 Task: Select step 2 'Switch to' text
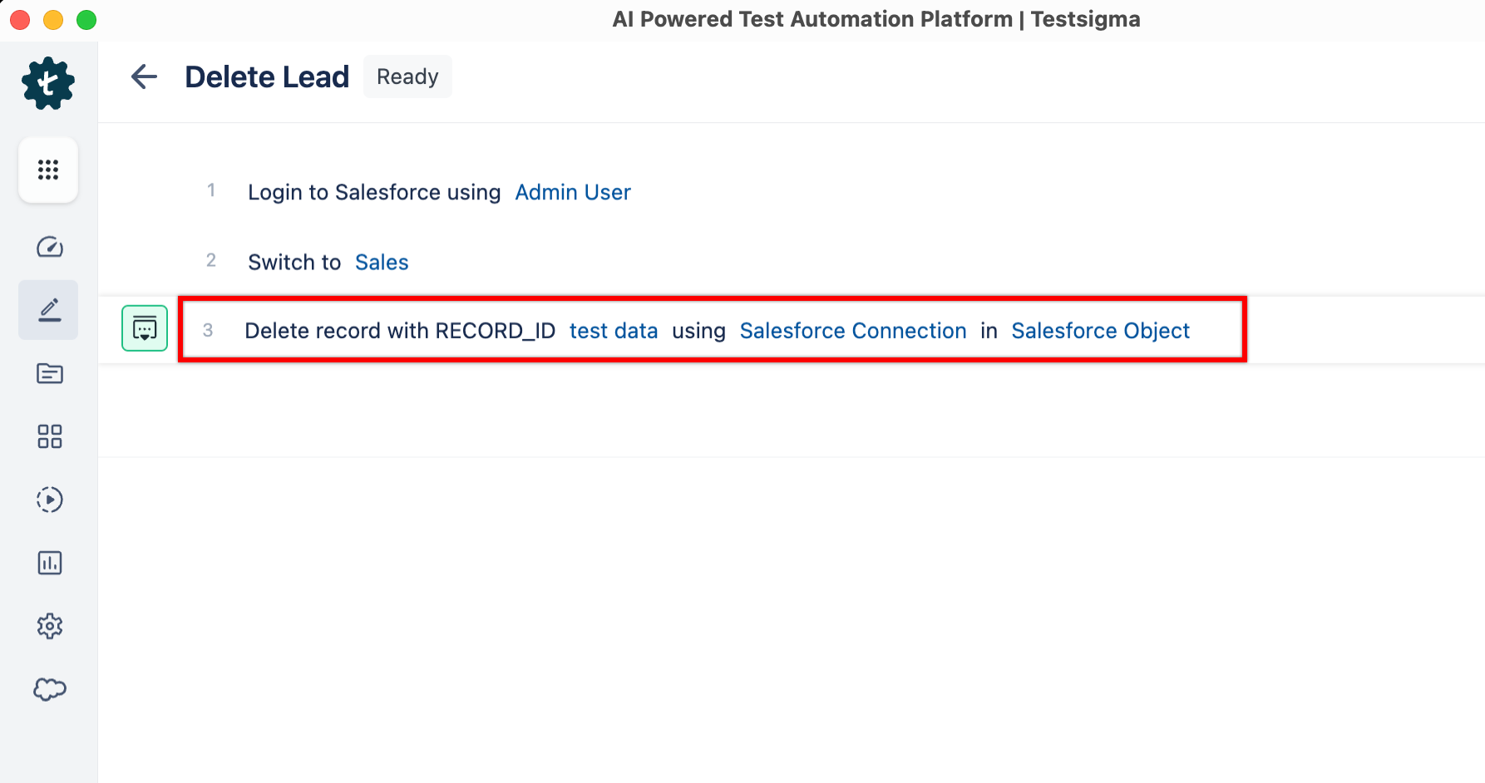point(294,262)
